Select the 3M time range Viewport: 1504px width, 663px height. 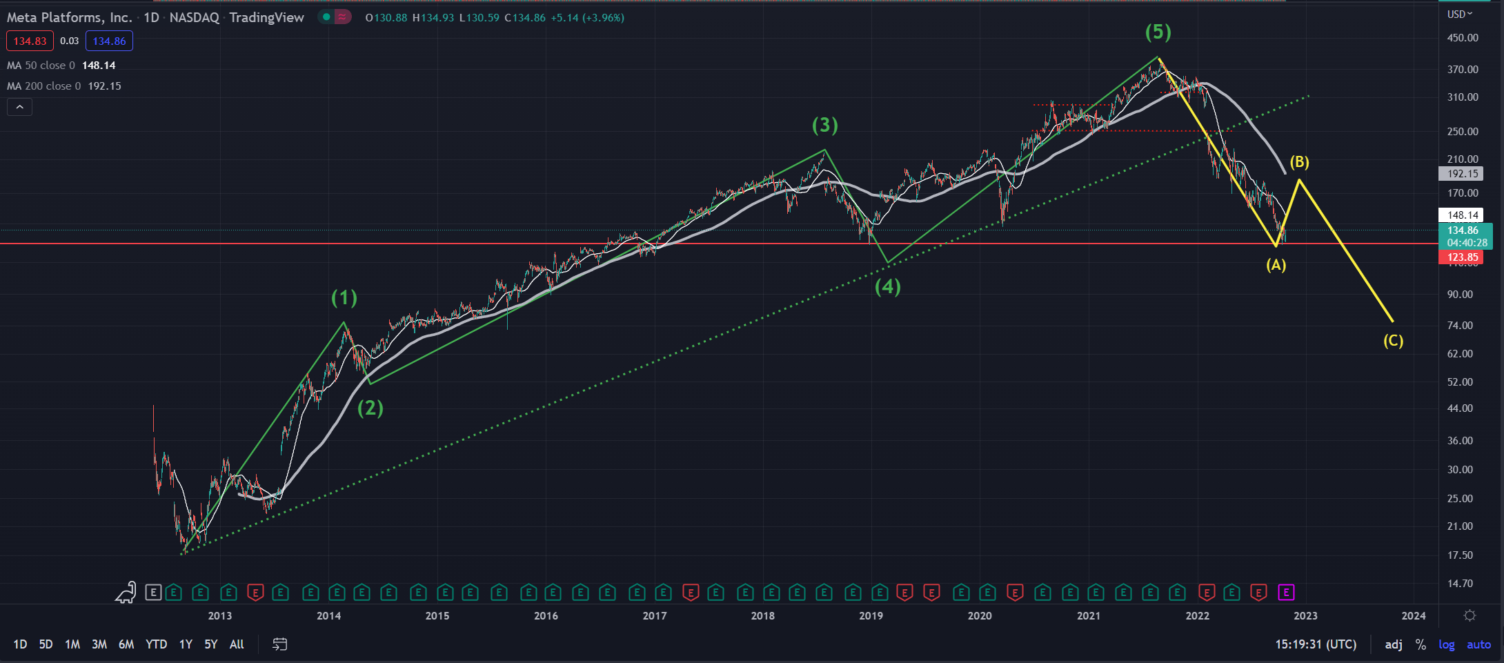(99, 644)
